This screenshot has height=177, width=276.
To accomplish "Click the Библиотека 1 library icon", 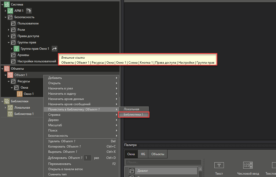I will point(10,114).
